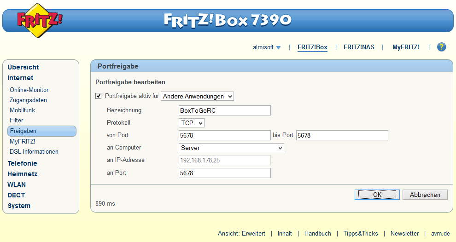Switch to the MyFRITZ! top tab
Image resolution: width=456 pixels, height=242 pixels.
(406, 47)
